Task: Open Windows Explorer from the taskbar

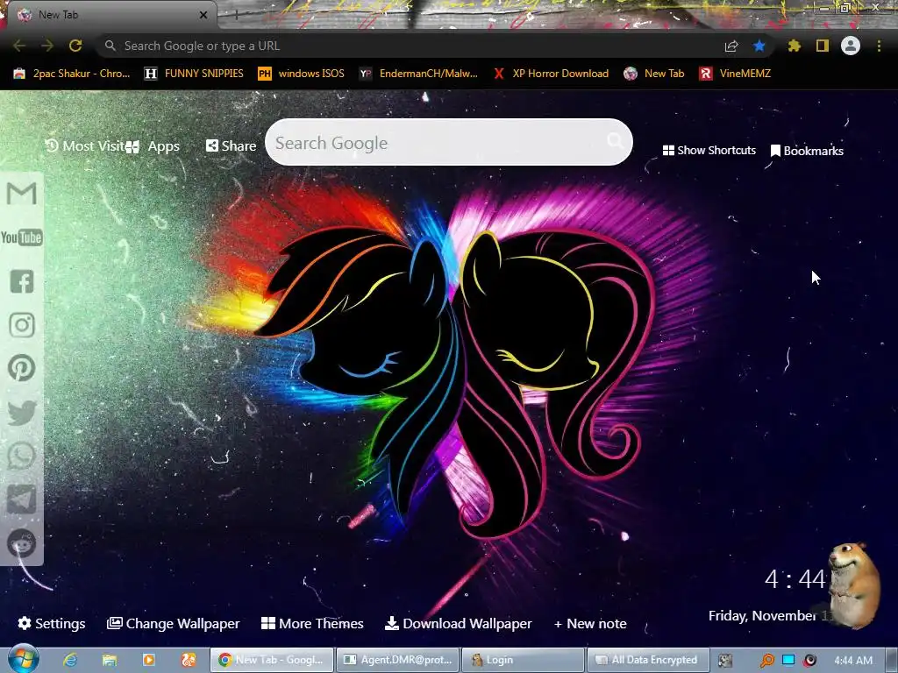Action: click(110, 660)
